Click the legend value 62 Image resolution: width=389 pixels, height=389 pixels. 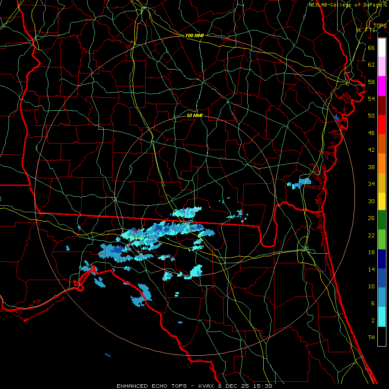pyautogui.click(x=371, y=65)
